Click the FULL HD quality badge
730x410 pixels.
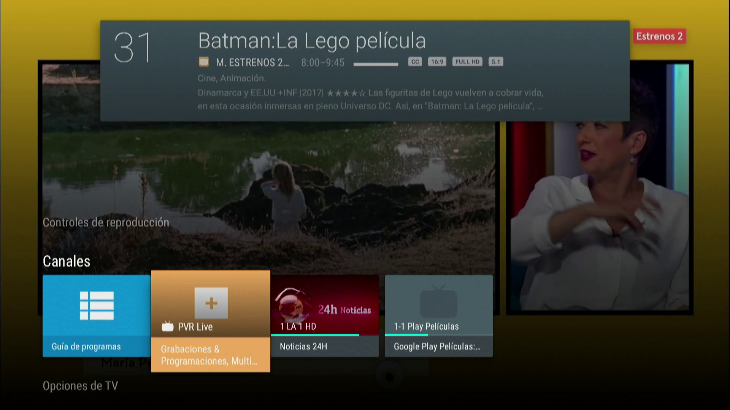[467, 62]
